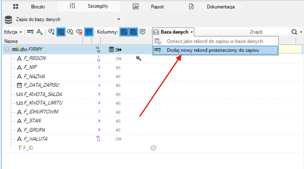Screen dimensions: 304x169
Task: Collapse the dbo.FIRMY tree node
Action: tap(7, 50)
